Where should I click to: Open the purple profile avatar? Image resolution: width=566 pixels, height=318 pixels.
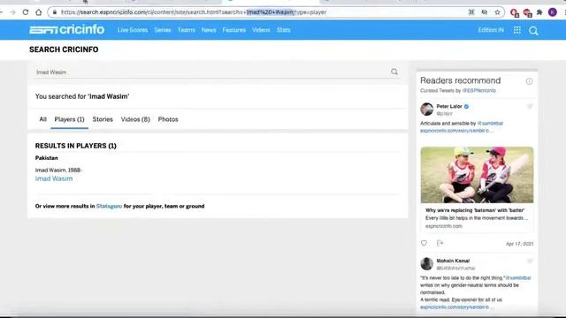tap(552, 12)
